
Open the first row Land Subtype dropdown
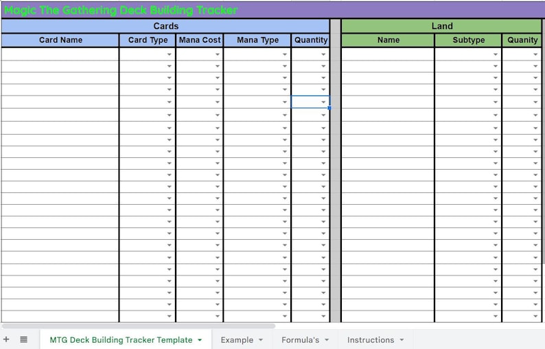[x=496, y=54]
